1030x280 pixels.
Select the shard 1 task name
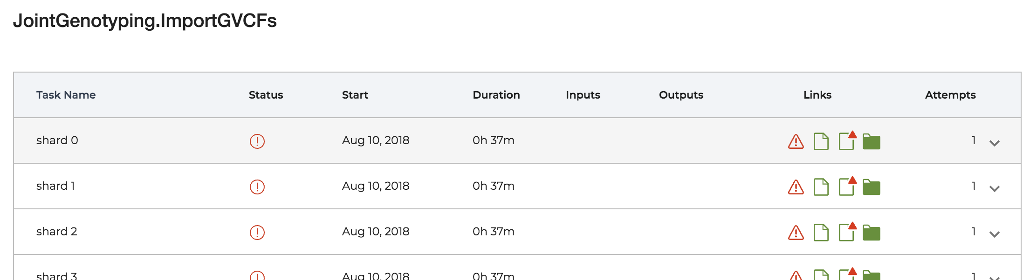pyautogui.click(x=55, y=186)
